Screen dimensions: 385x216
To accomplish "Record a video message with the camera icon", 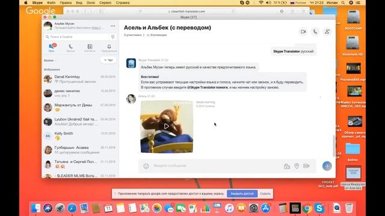I will click(306, 166).
